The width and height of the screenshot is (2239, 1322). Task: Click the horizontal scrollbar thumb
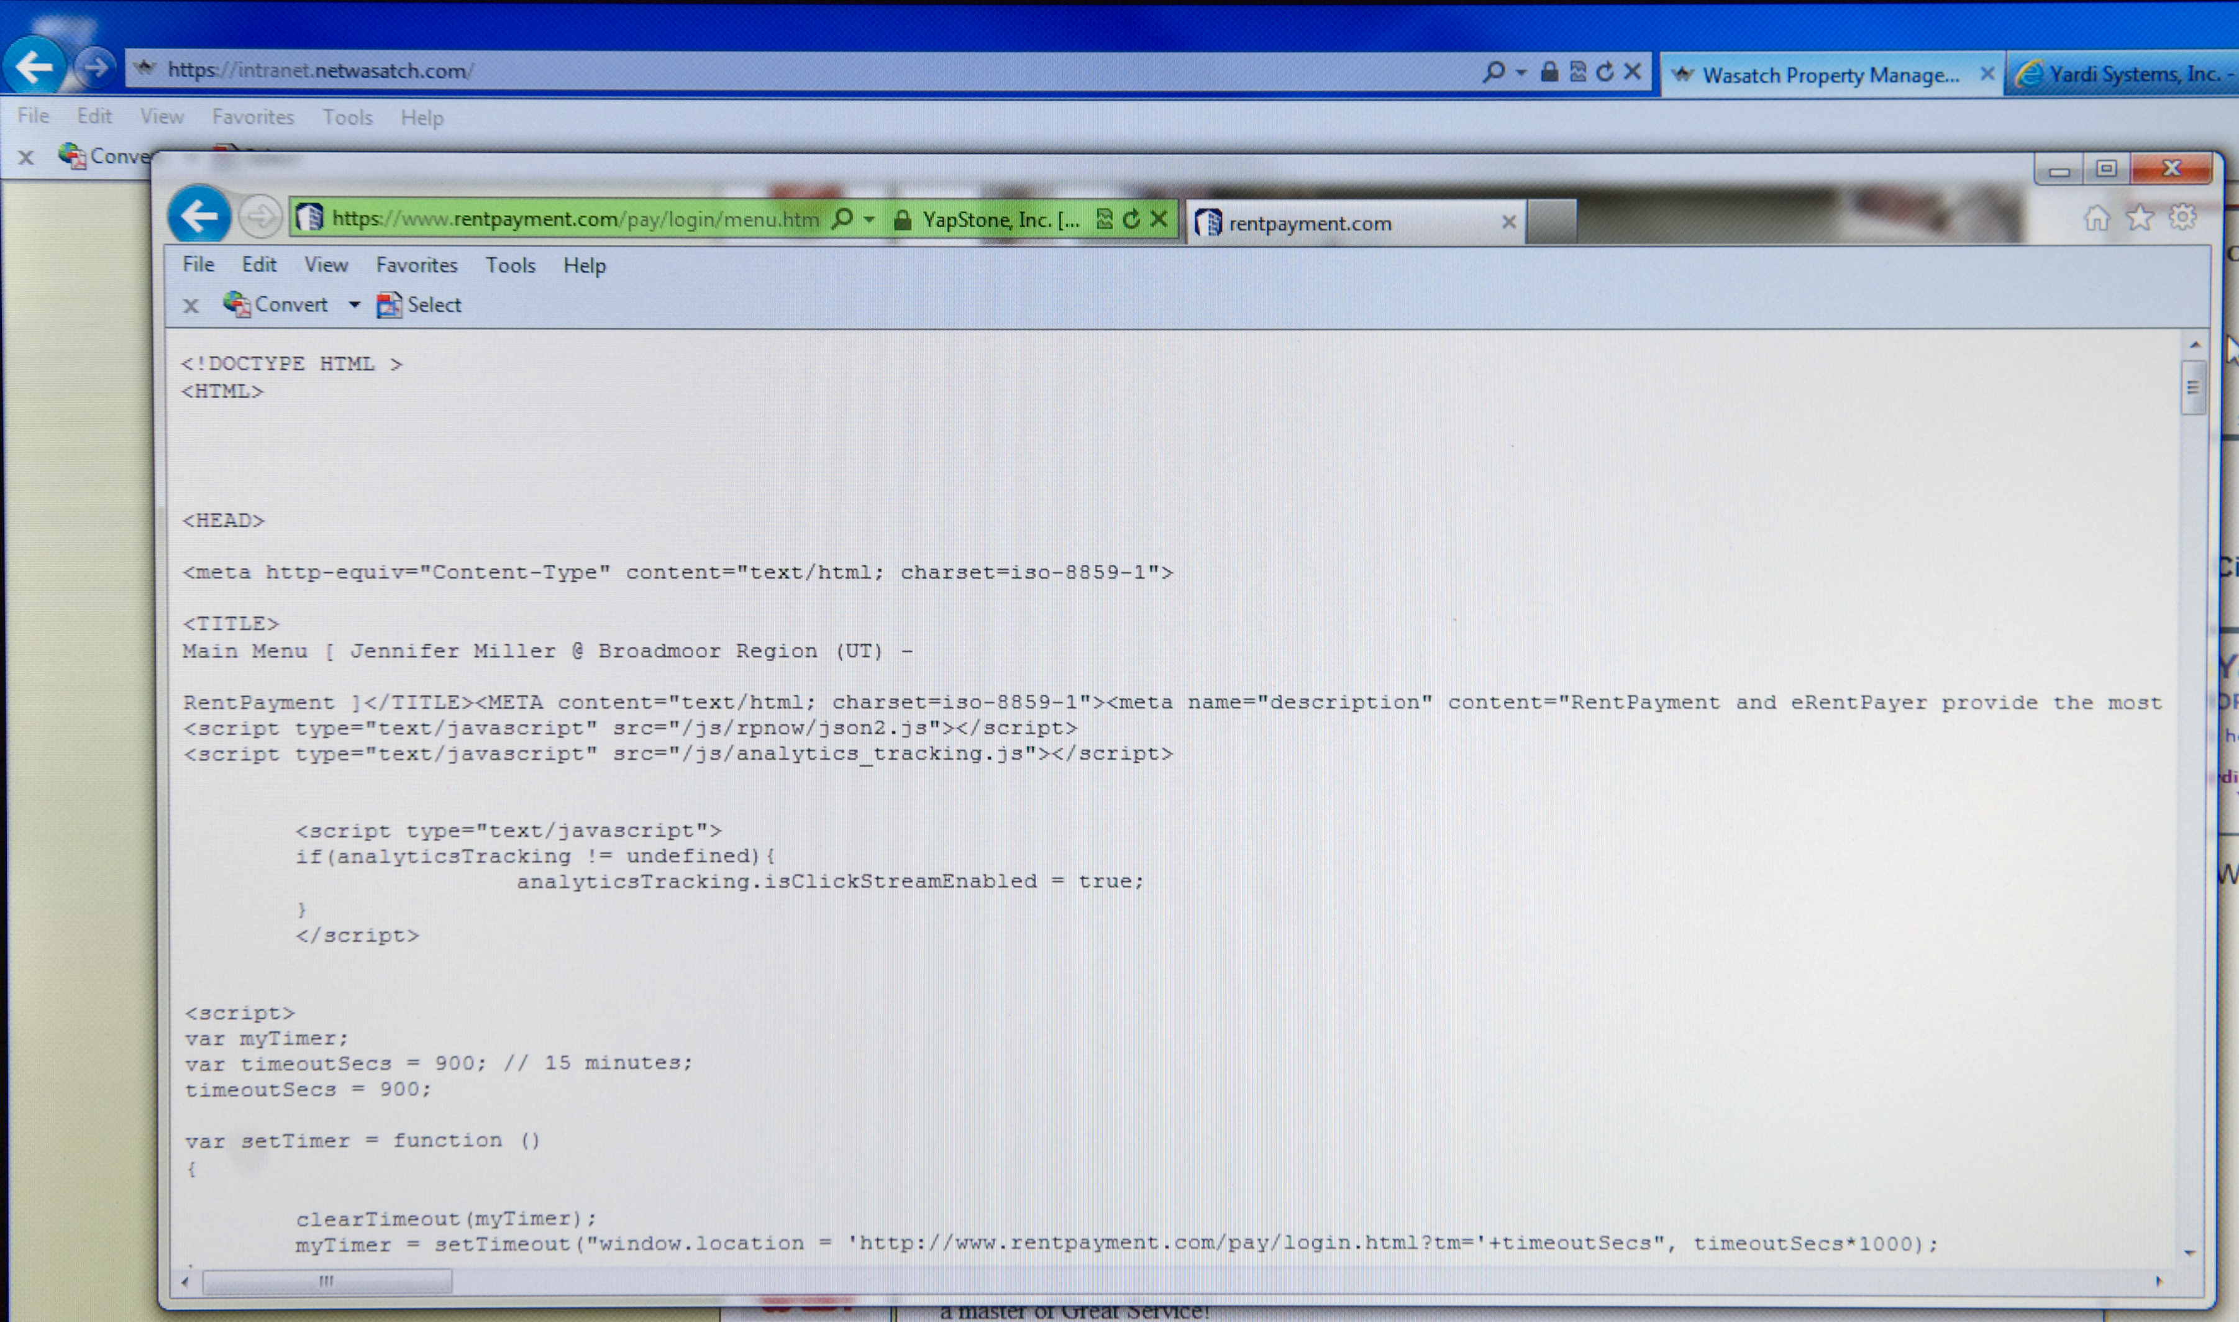[x=327, y=1281]
